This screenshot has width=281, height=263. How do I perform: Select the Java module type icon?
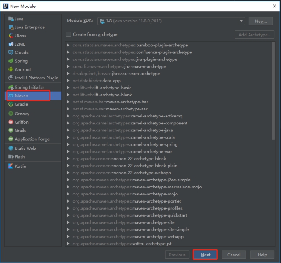click(11, 19)
